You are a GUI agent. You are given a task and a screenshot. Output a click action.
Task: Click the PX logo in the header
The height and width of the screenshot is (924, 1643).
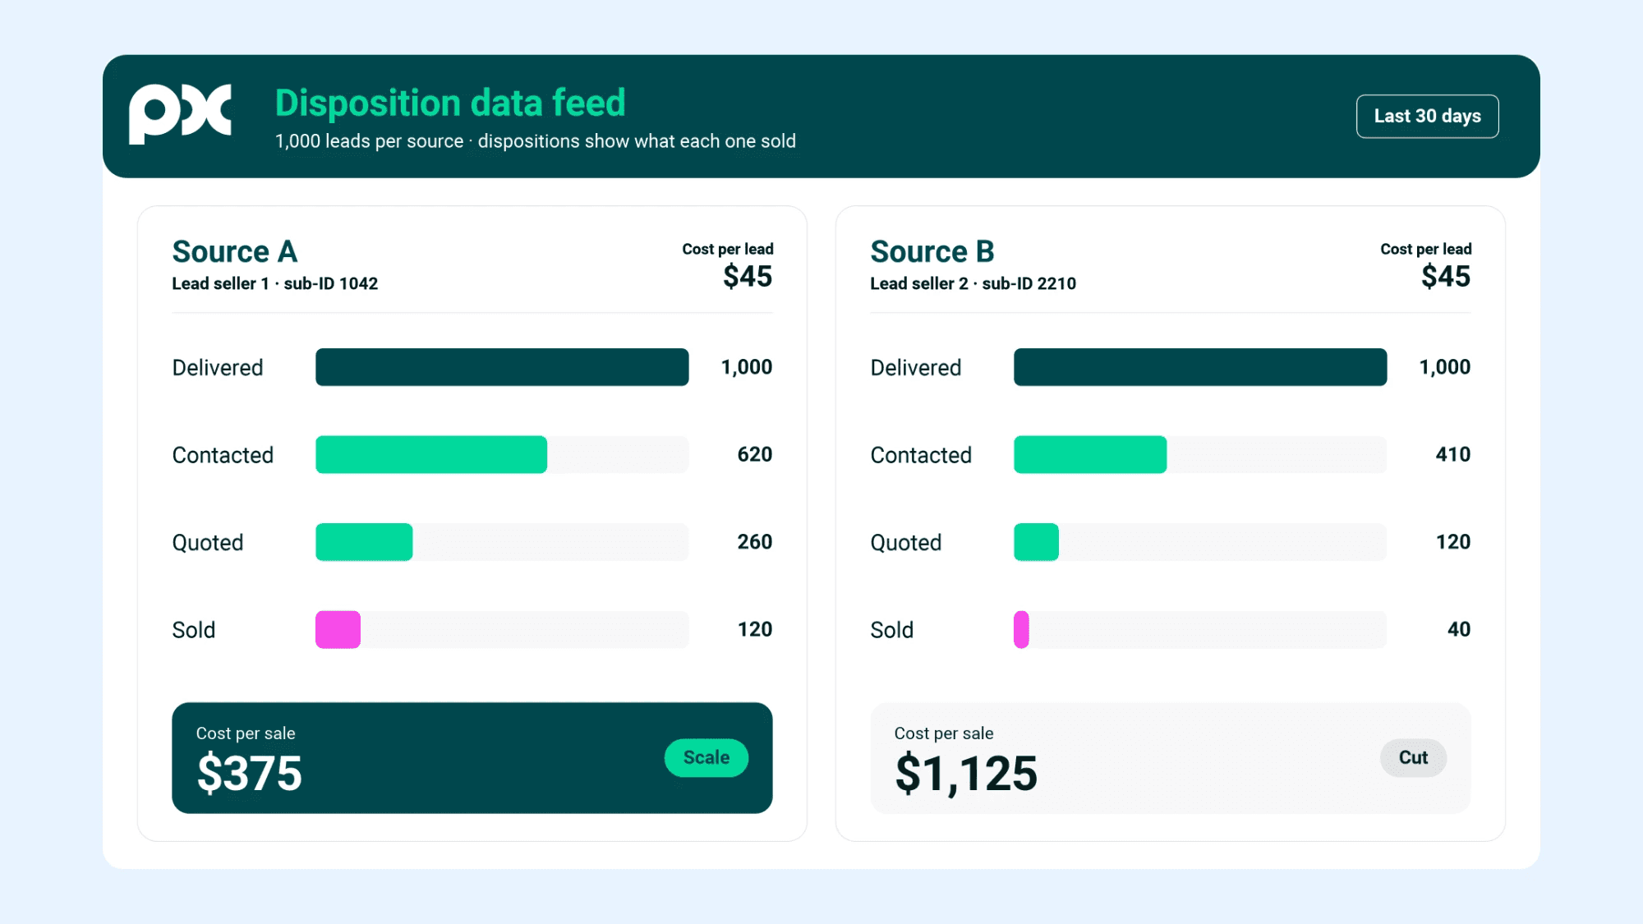point(180,113)
